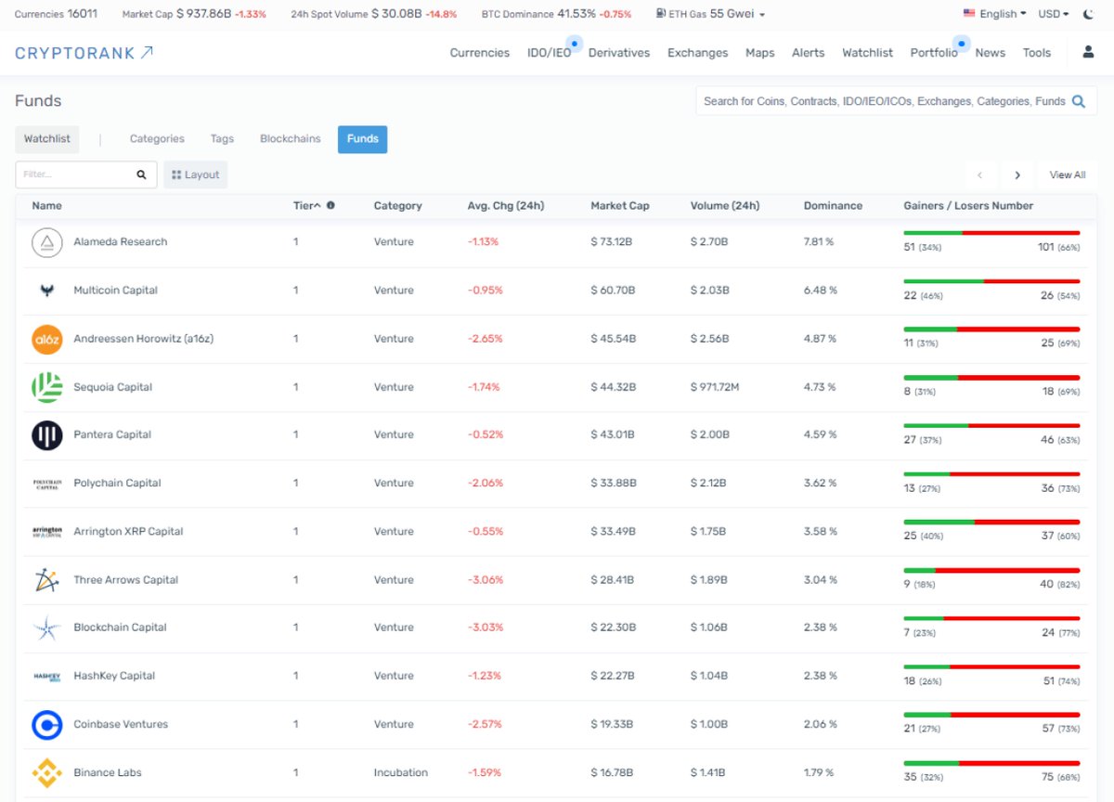Select the Funds tab

click(x=363, y=139)
